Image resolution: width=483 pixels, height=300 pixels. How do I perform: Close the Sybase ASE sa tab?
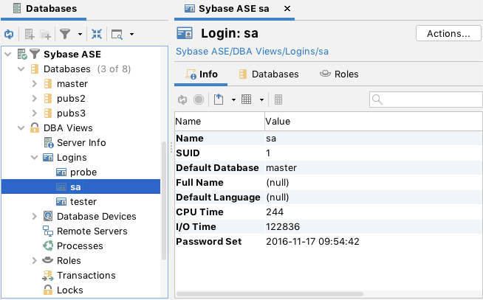288,9
